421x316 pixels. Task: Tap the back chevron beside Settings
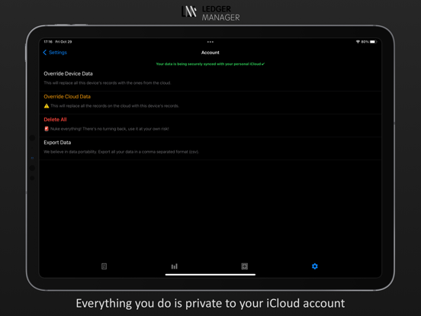[x=44, y=53]
